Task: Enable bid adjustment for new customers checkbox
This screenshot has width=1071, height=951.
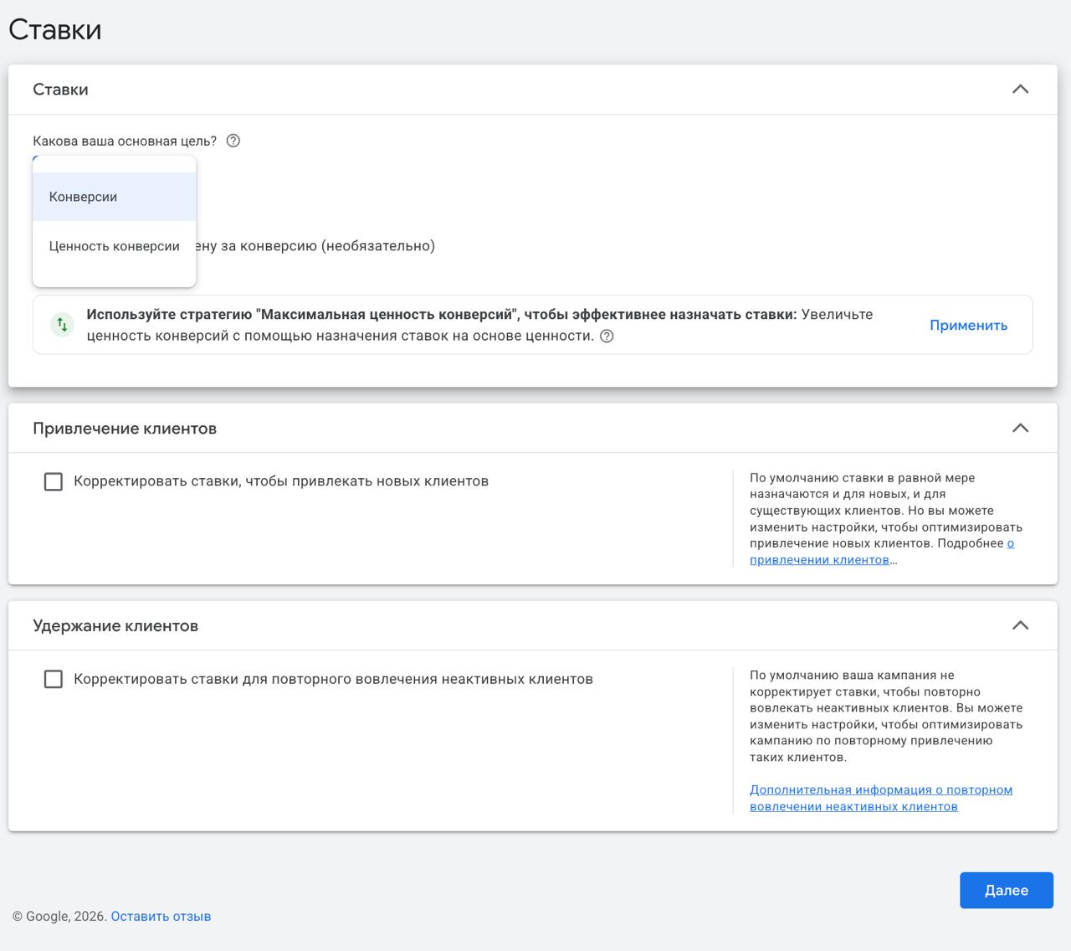Action: pyautogui.click(x=54, y=481)
